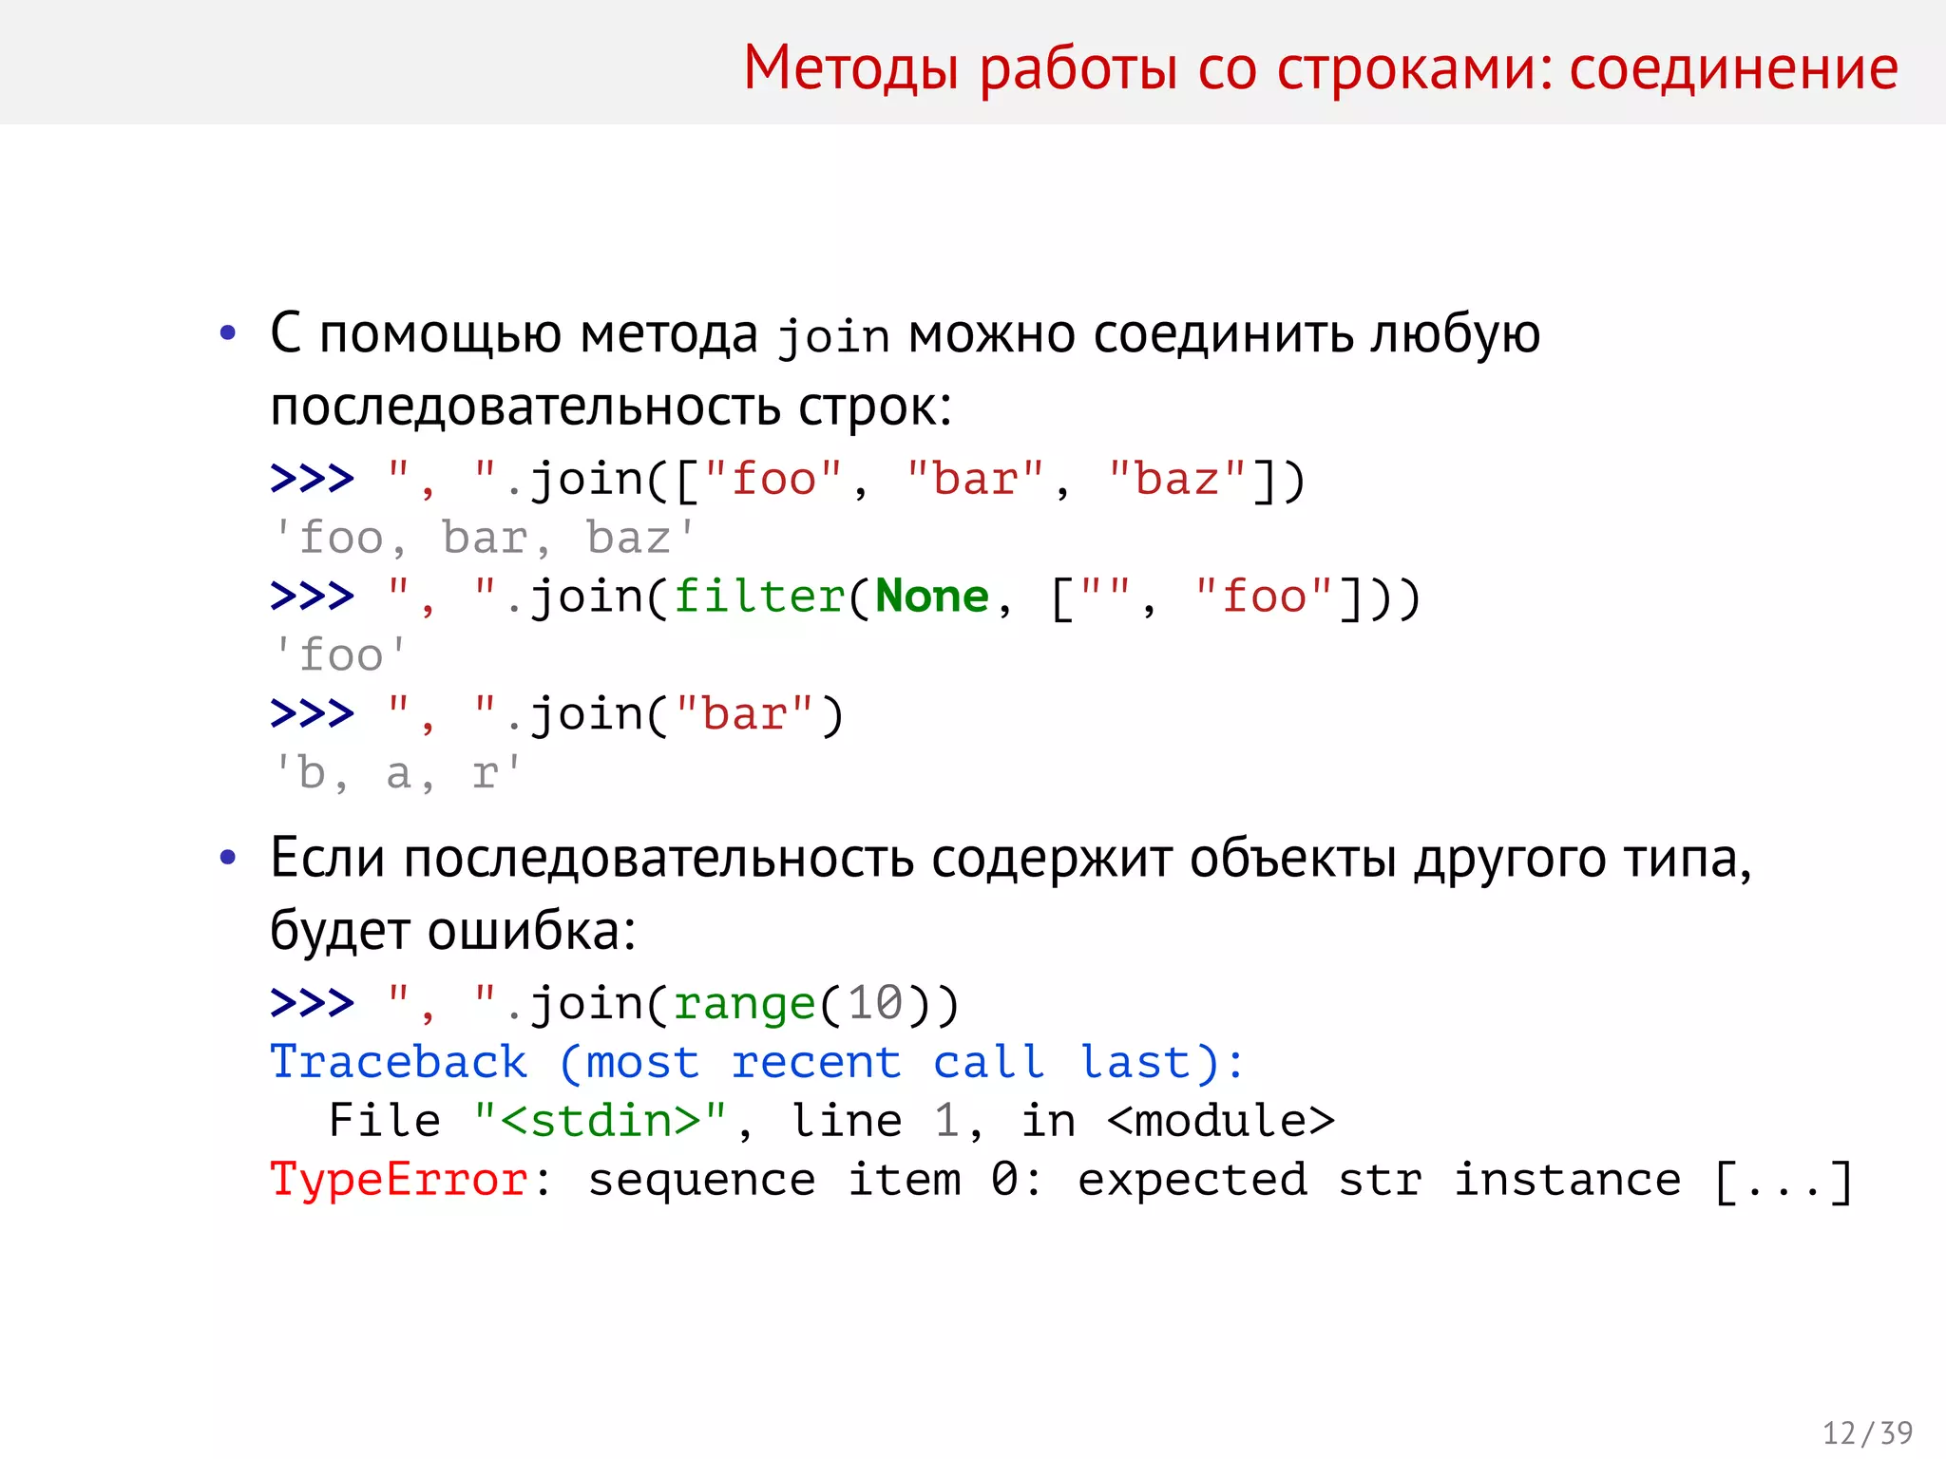Click the output 'b, a, r'
Image resolution: width=1946 pixels, height=1459 pixels.
pos(397,773)
